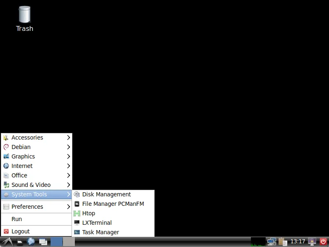Click the show desktop windows icon
The width and height of the screenshot is (329, 247).
coord(43,242)
